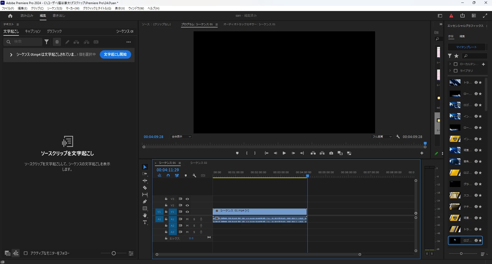Screen dimensions: 492x264
Task: Select the Type tool
Action: 145,222
